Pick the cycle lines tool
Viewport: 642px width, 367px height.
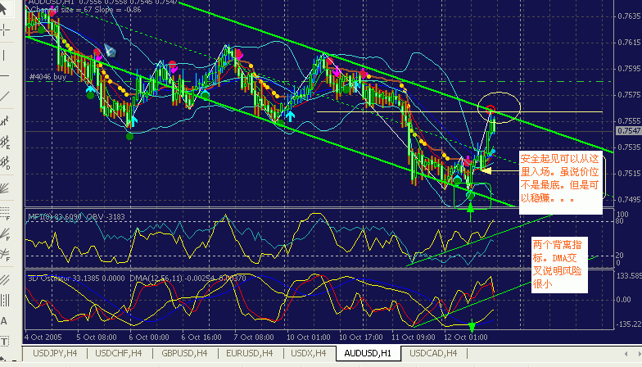pyautogui.click(x=5, y=300)
